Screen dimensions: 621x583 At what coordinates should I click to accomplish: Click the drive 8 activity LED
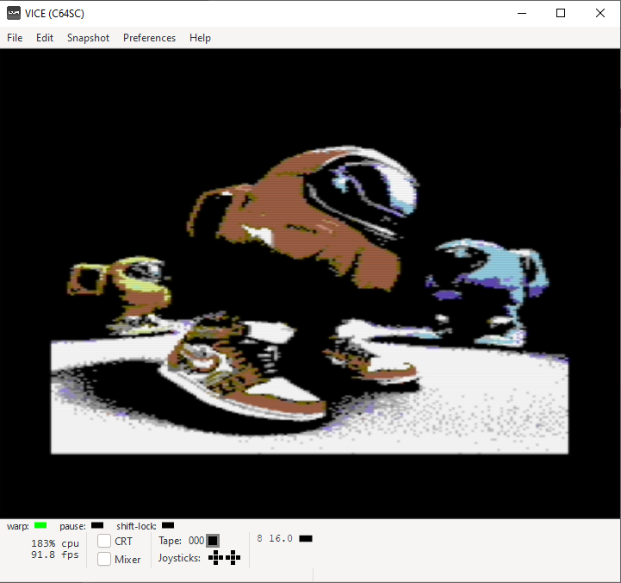[x=306, y=538]
